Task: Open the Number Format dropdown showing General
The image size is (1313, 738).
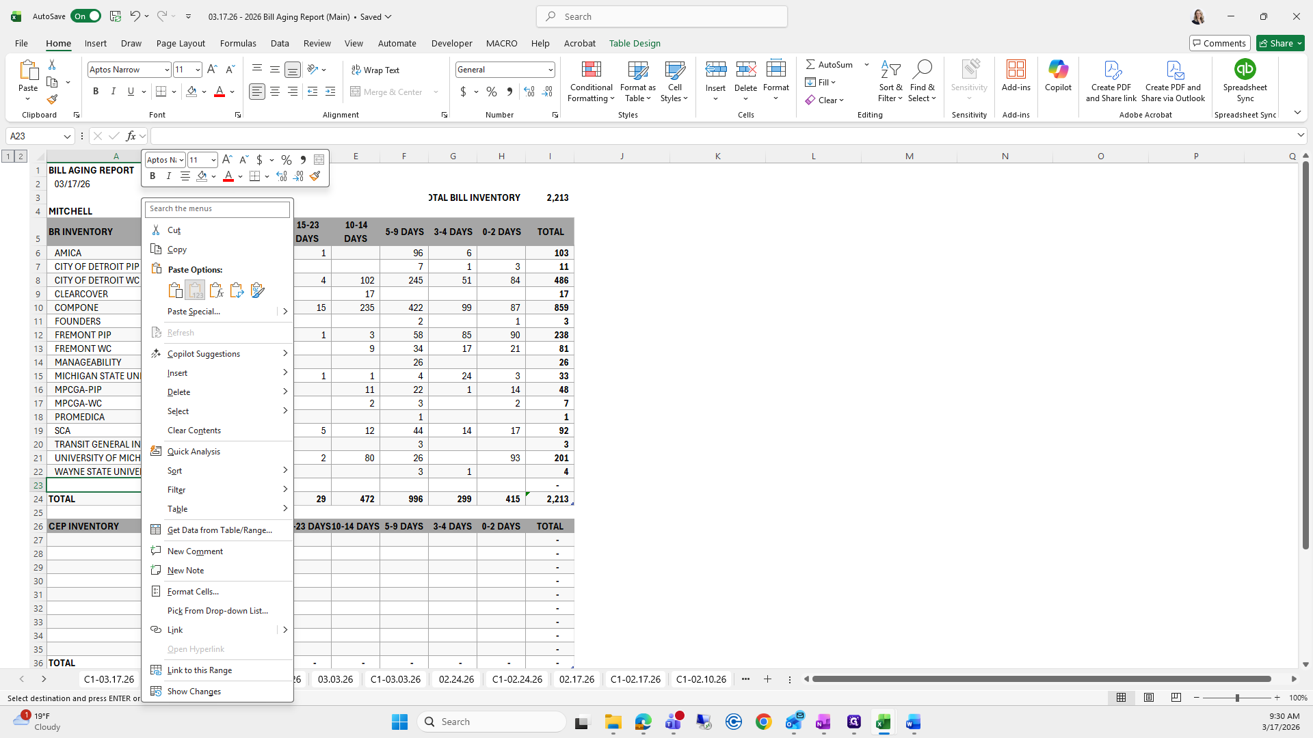Action: [551, 70]
